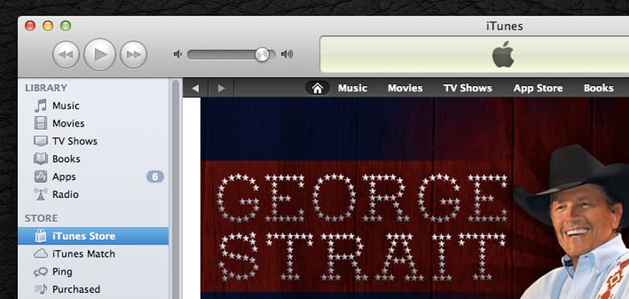Skip to previous track with rewind button
Image resolution: width=629 pixels, height=299 pixels.
pyautogui.click(x=66, y=54)
